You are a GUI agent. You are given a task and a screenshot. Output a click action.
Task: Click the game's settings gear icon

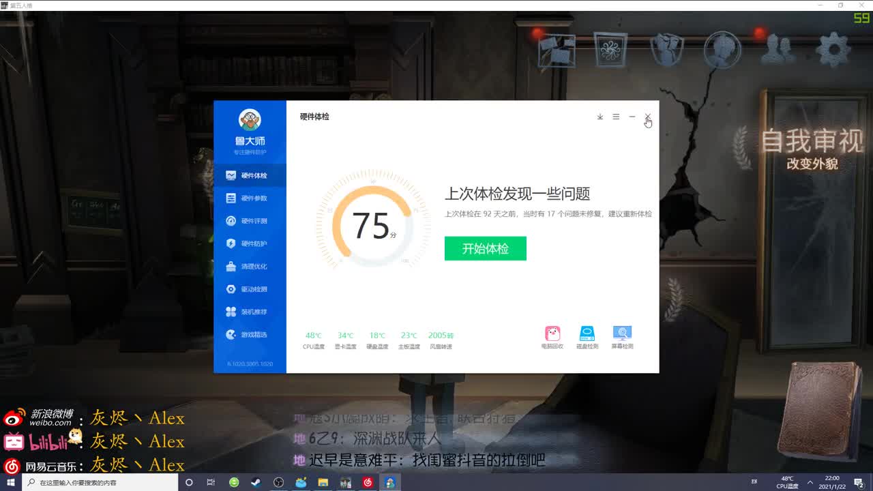(833, 49)
